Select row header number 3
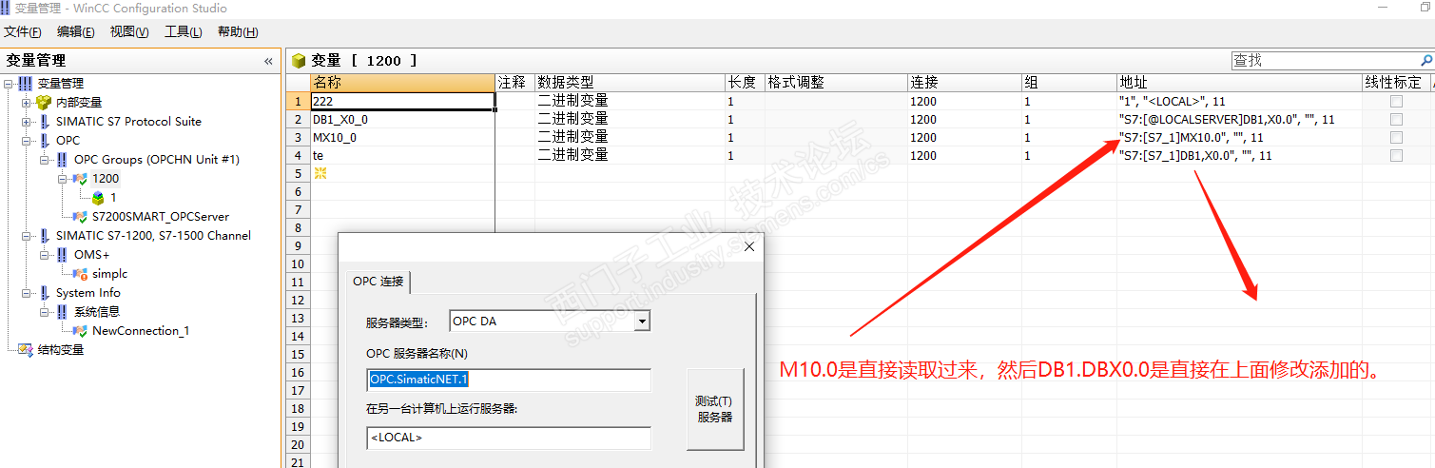This screenshot has width=1435, height=468. (298, 137)
